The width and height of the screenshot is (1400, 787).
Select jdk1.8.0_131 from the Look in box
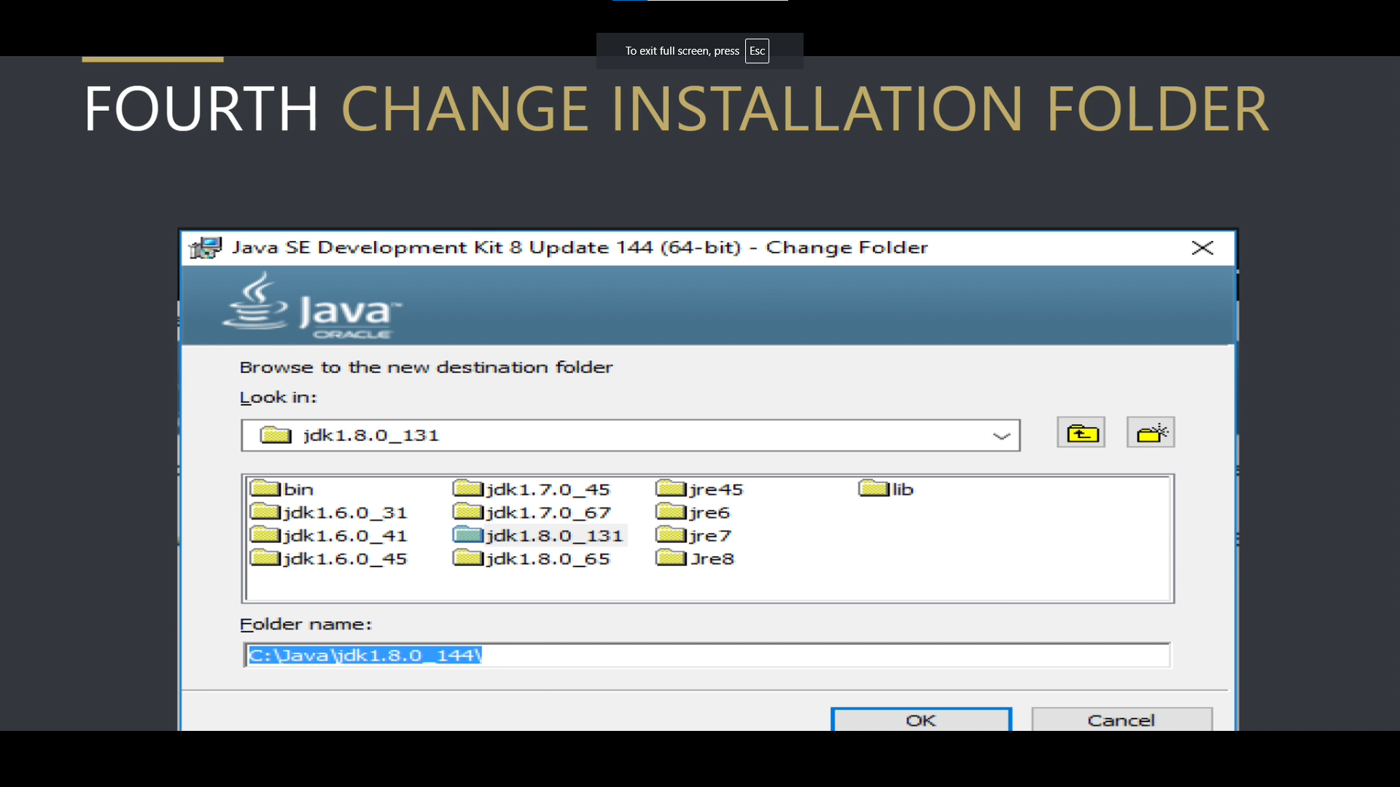(372, 435)
